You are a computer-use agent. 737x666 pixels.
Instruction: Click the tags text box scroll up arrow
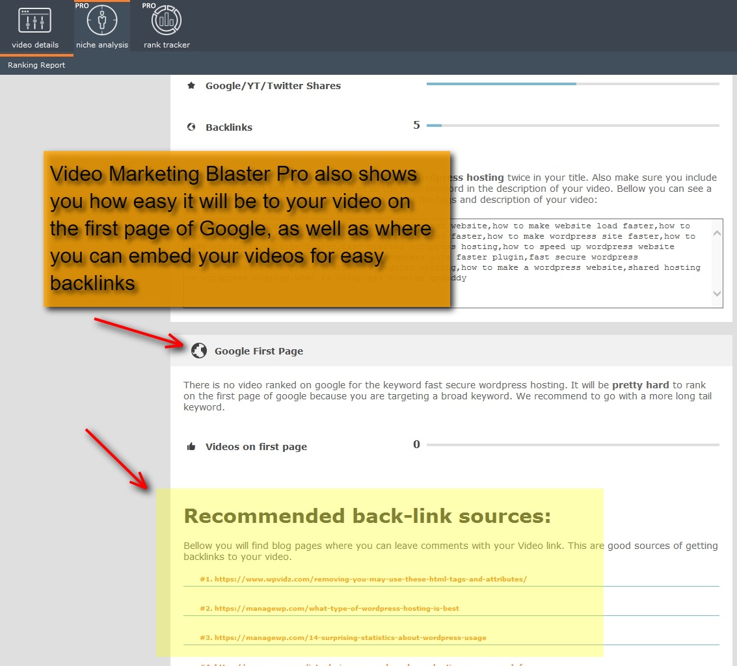tap(717, 233)
